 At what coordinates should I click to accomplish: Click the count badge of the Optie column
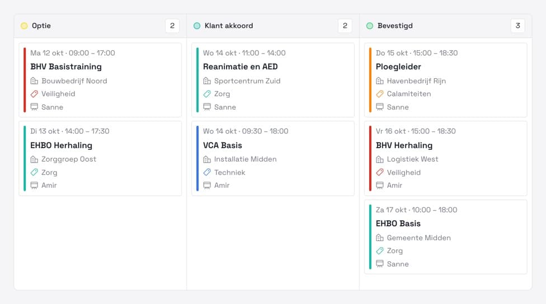click(x=172, y=26)
